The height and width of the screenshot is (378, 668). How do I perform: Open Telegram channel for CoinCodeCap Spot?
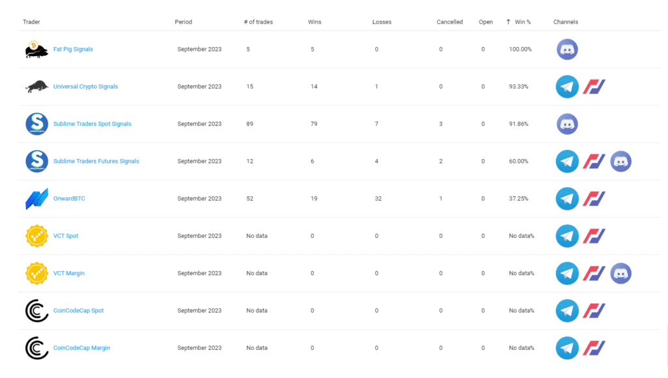[x=567, y=311]
